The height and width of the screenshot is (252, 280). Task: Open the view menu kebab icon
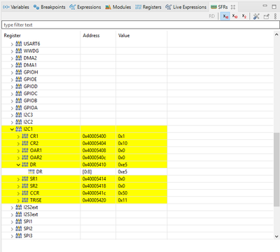click(275, 16)
